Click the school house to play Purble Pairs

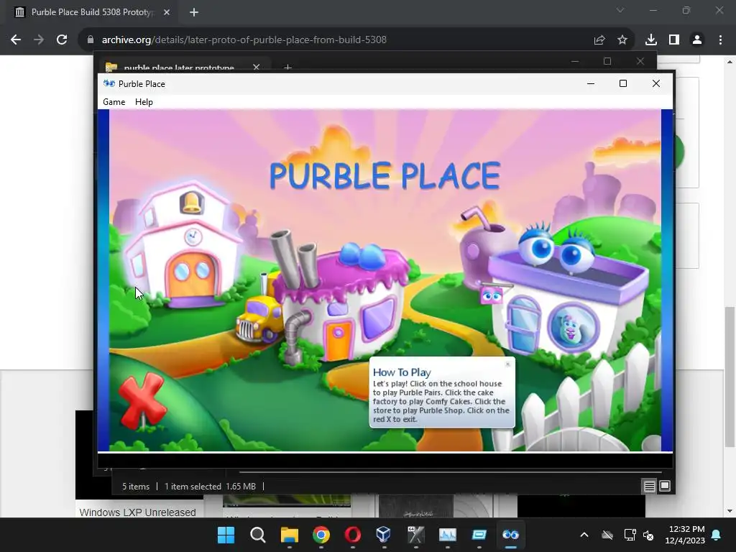(185, 247)
